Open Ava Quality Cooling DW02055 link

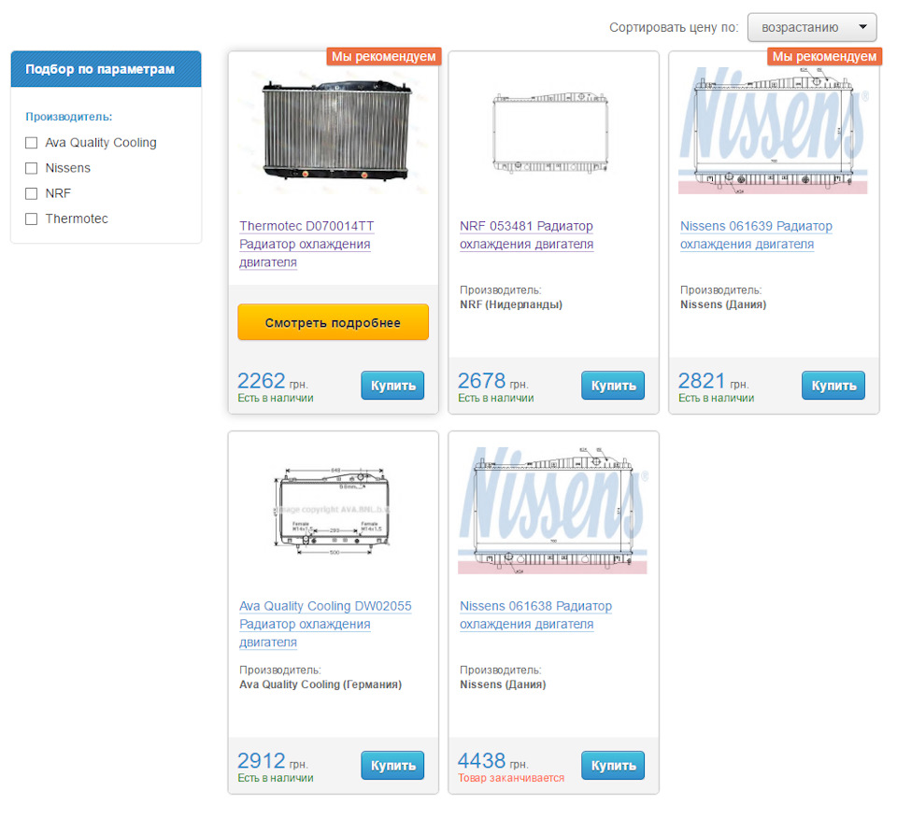(x=325, y=624)
